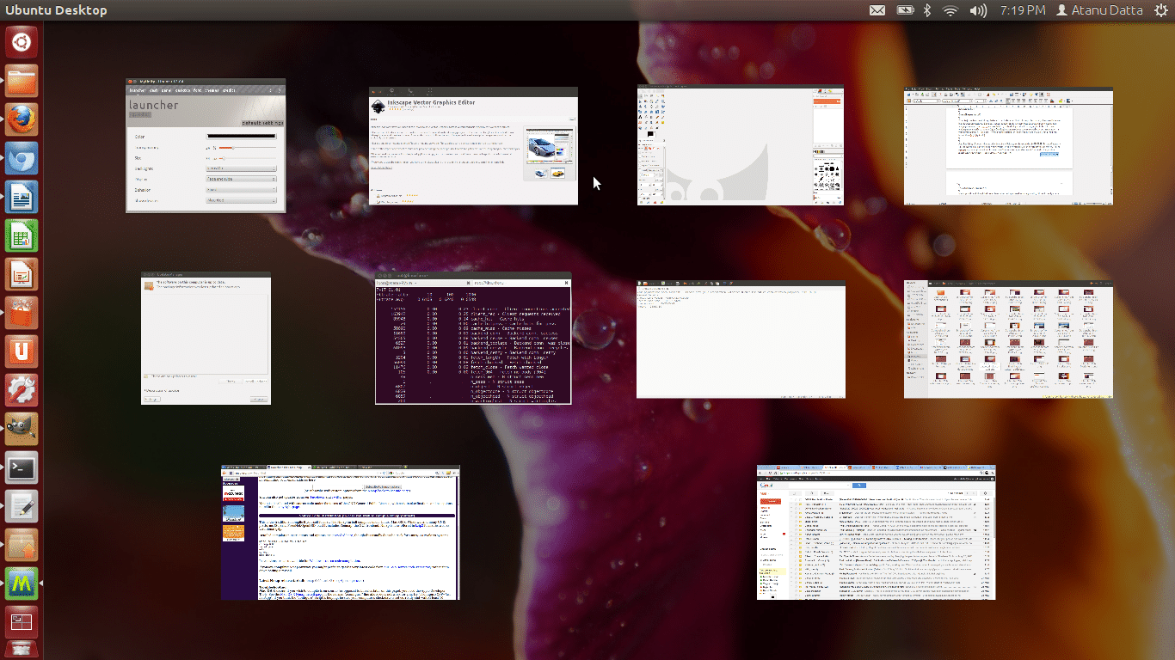Click the Ubuntu One launcher icon

(x=22, y=352)
